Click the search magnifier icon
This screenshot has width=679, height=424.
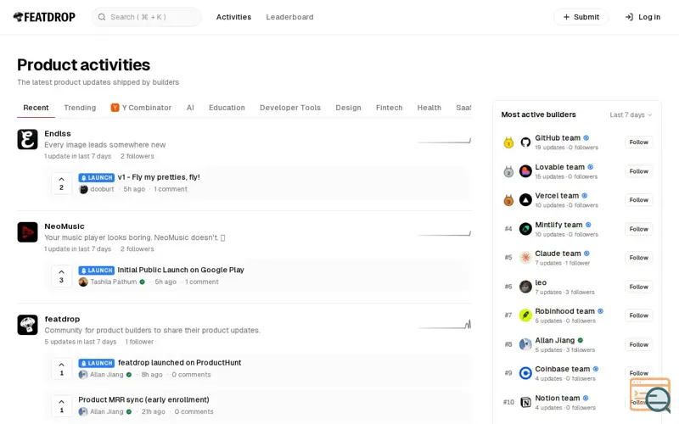[x=102, y=17]
